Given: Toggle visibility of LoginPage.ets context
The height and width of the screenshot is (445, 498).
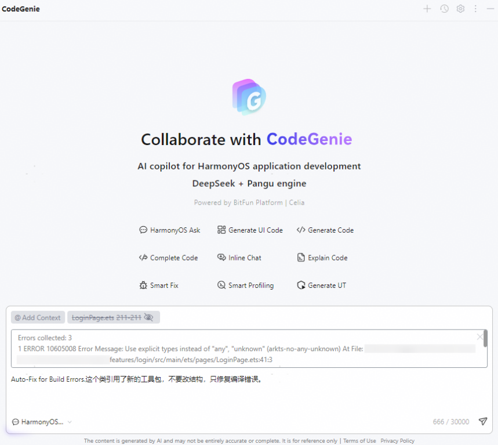Looking at the screenshot, I should point(148,317).
